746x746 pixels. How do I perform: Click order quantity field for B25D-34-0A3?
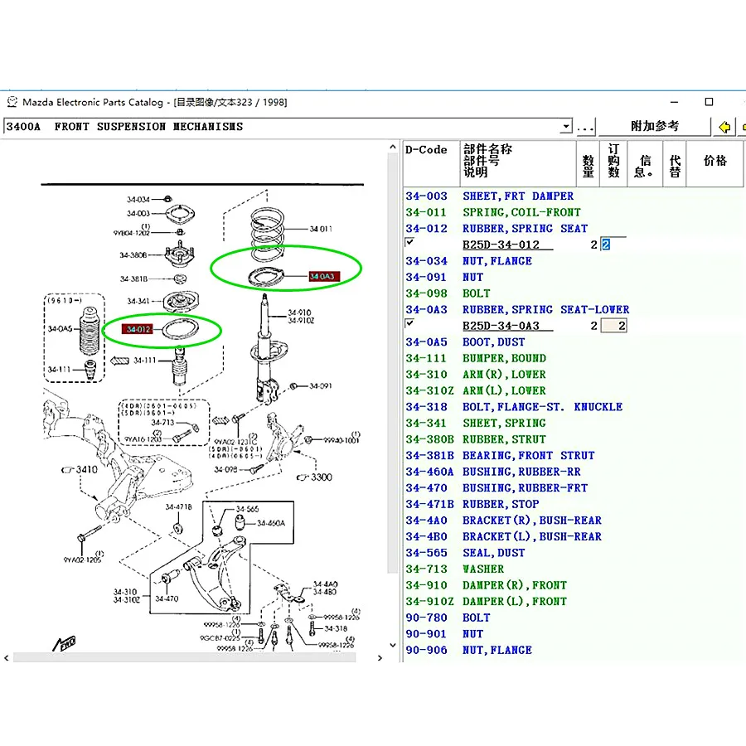tap(613, 326)
